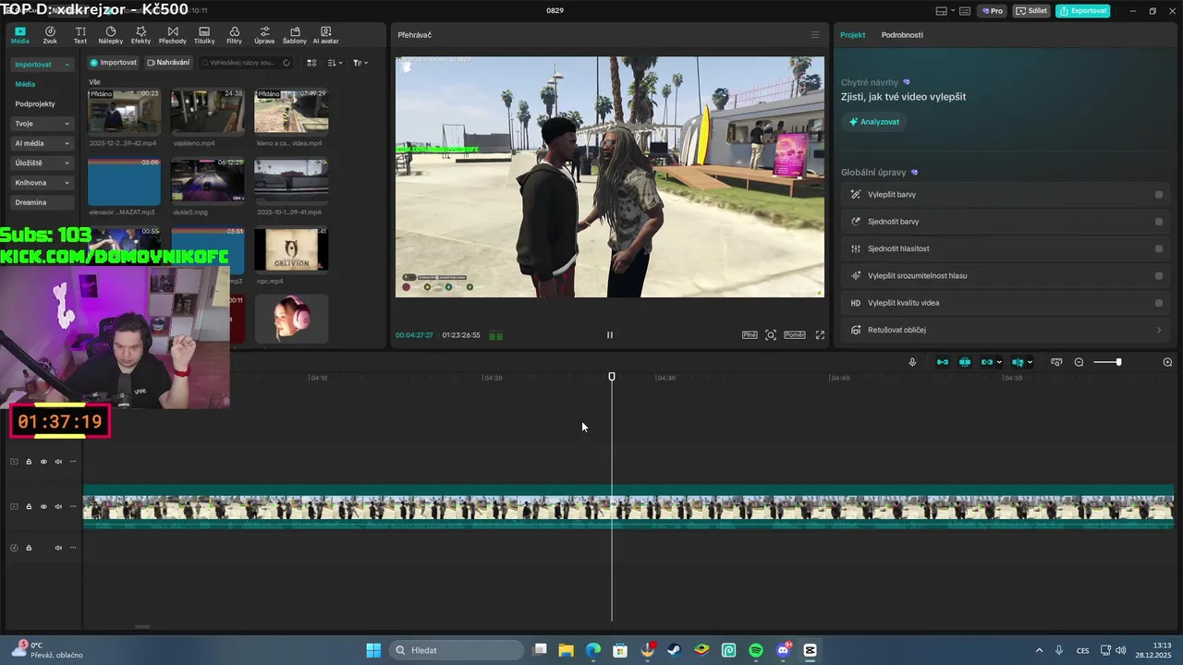Open the Přechody transitions tab
Image resolution: width=1183 pixels, height=665 pixels.
pos(173,35)
